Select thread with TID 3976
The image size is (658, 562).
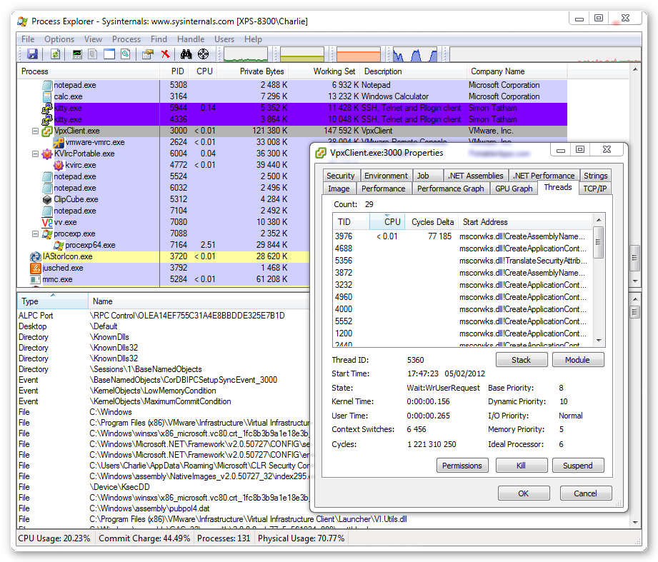pos(462,236)
